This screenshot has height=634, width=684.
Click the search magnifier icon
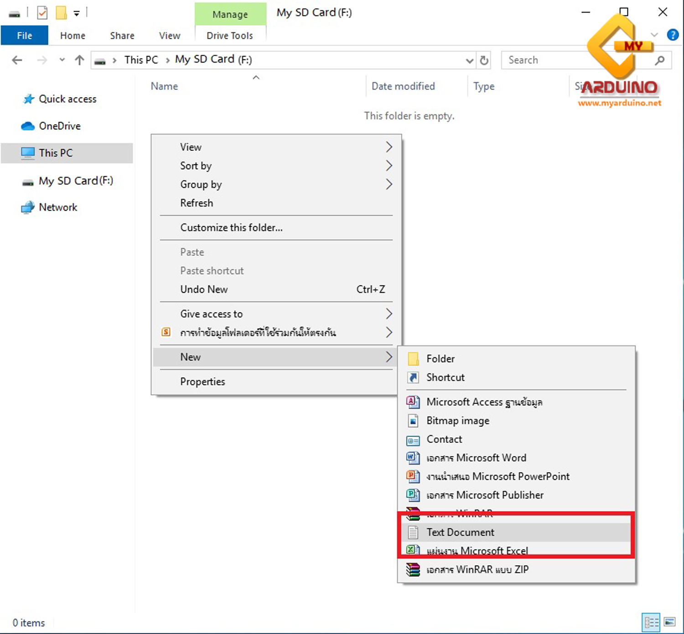(x=659, y=60)
